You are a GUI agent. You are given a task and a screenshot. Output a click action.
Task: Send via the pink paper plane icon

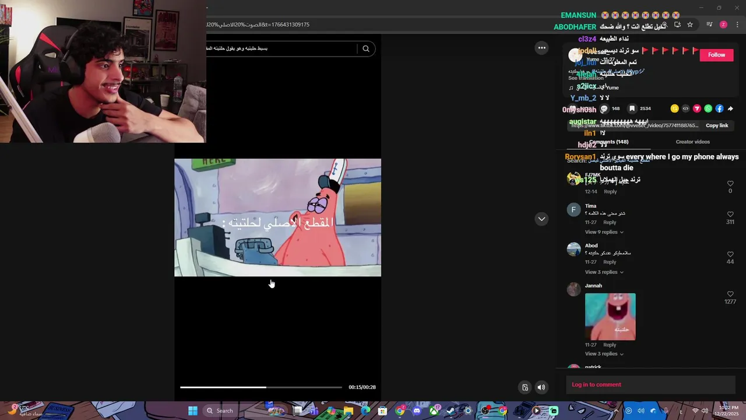tap(696, 108)
